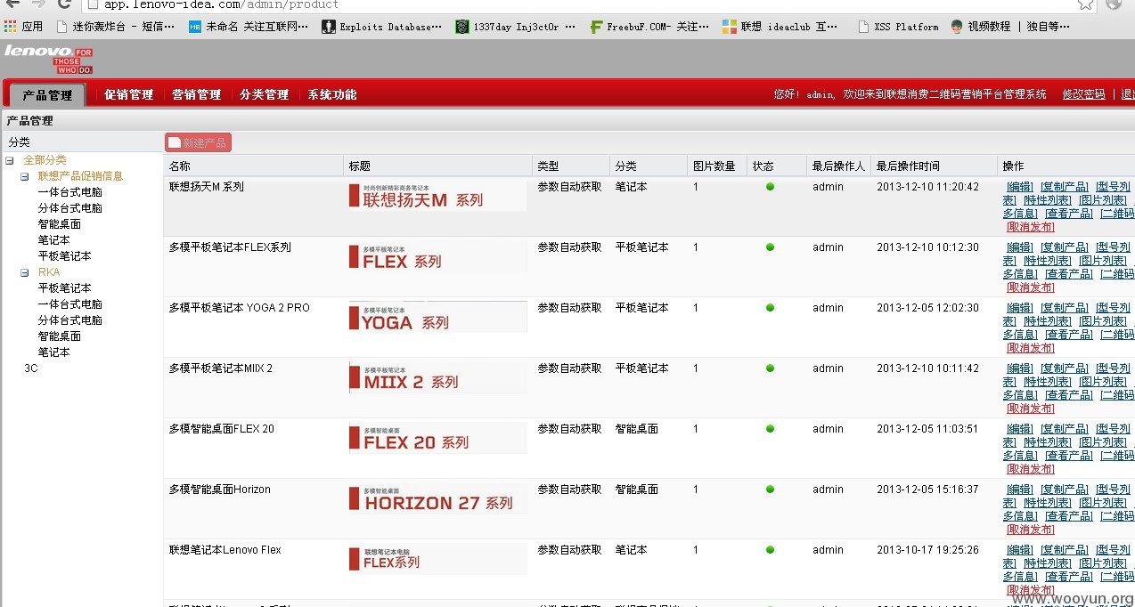
Task: Click the YOGA 系列 title image
Action: (437, 317)
